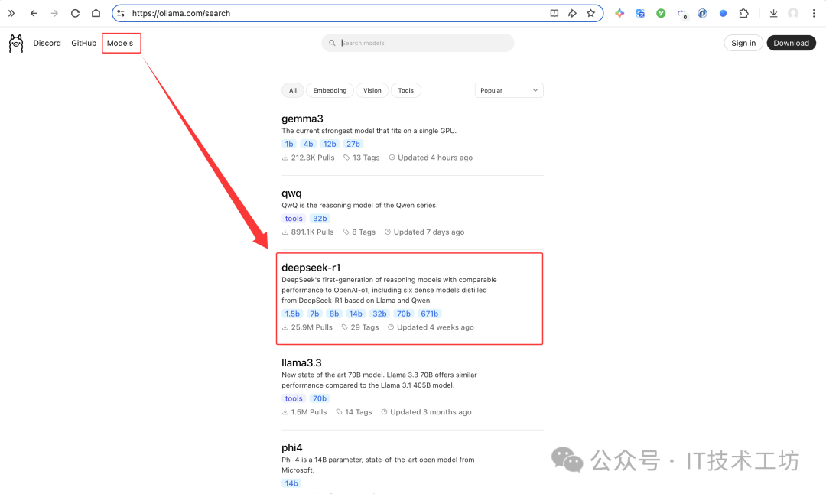Click the search magnifier icon
Image resolution: width=826 pixels, height=494 pixels.
coord(332,43)
